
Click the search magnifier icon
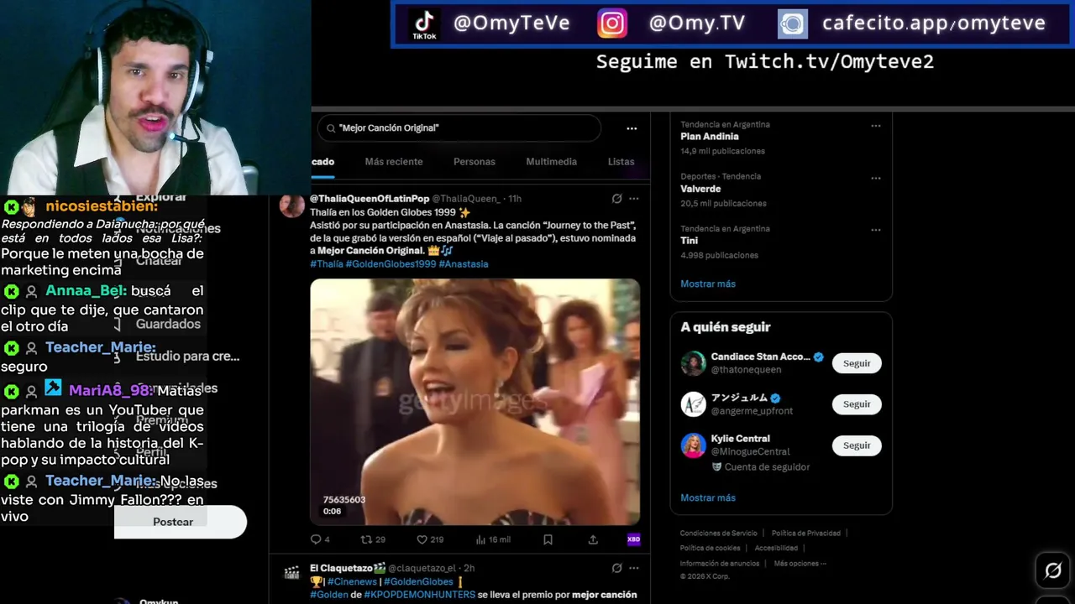[x=330, y=128]
